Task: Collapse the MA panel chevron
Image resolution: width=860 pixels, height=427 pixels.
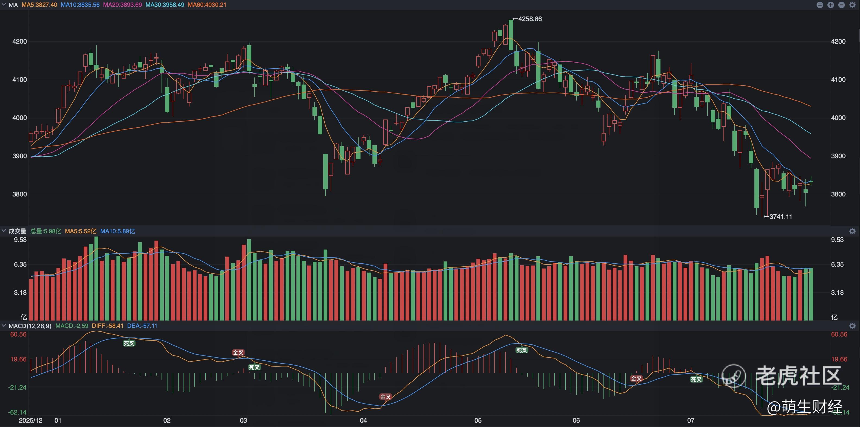Action: click(x=4, y=5)
